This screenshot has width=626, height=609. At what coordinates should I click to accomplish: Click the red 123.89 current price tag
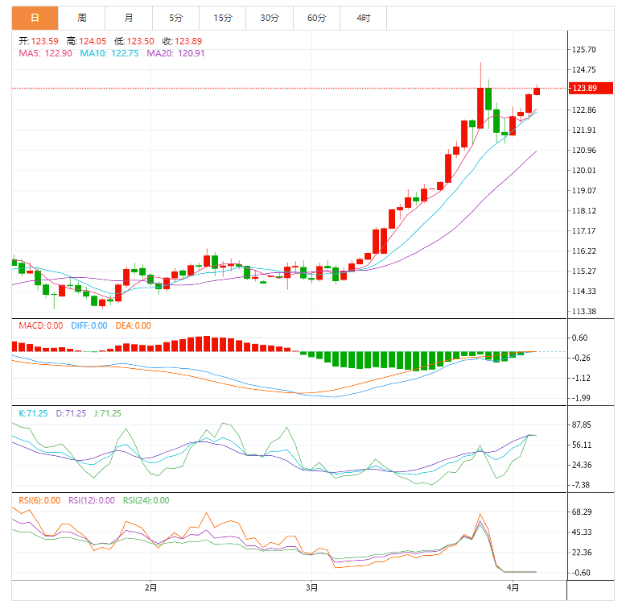coord(591,88)
